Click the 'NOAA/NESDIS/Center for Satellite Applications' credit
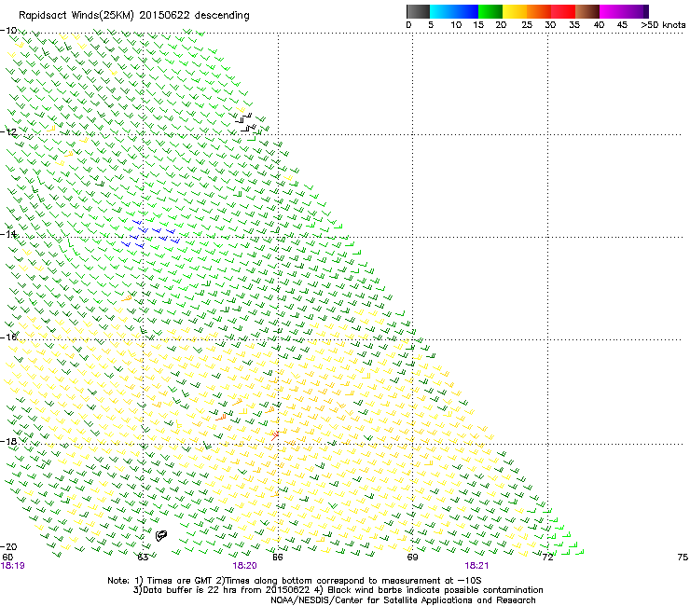The height and width of the screenshot is (606, 690). [403, 600]
